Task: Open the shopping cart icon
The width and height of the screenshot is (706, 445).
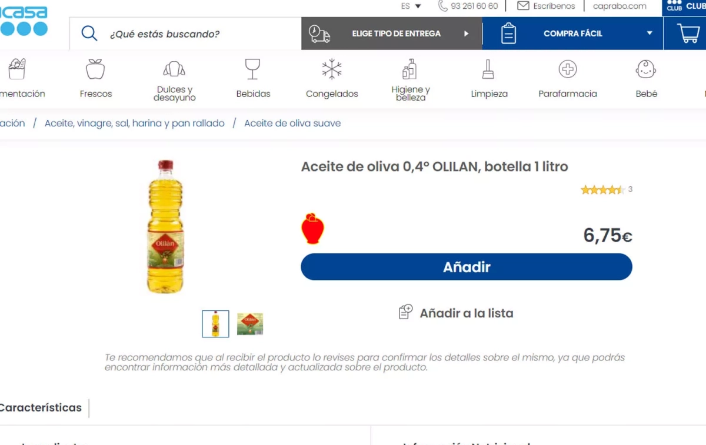Action: point(687,34)
